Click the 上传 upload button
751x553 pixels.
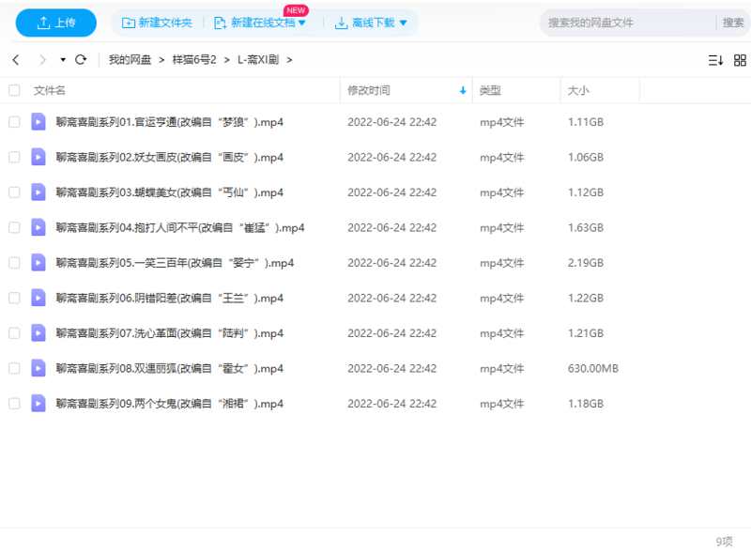tap(55, 23)
